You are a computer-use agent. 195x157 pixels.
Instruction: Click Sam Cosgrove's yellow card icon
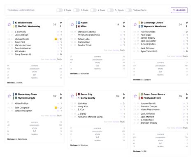click(x=56, y=108)
